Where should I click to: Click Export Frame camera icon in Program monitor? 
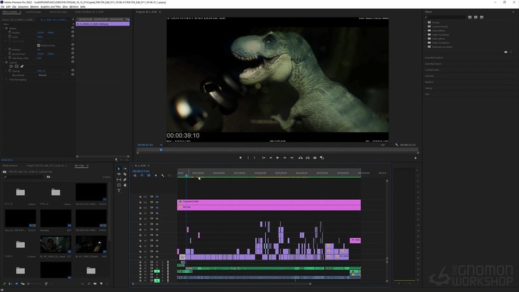(315, 158)
